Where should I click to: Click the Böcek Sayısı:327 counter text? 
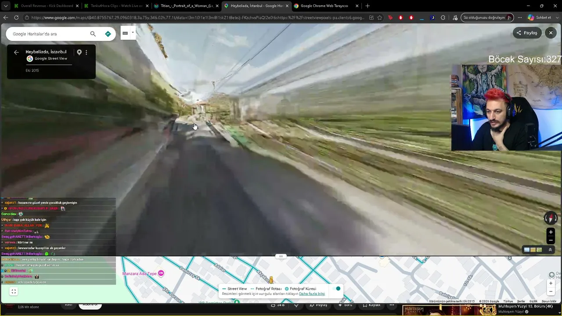(x=525, y=59)
